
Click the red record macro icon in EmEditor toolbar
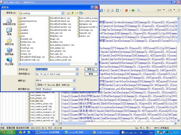click(126, 10)
